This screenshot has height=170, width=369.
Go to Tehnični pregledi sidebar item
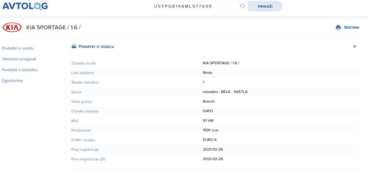[x=19, y=59]
